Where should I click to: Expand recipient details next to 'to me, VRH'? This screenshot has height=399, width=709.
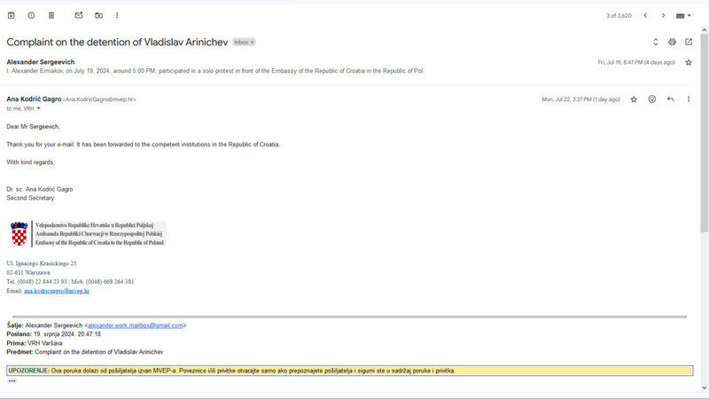coord(38,108)
